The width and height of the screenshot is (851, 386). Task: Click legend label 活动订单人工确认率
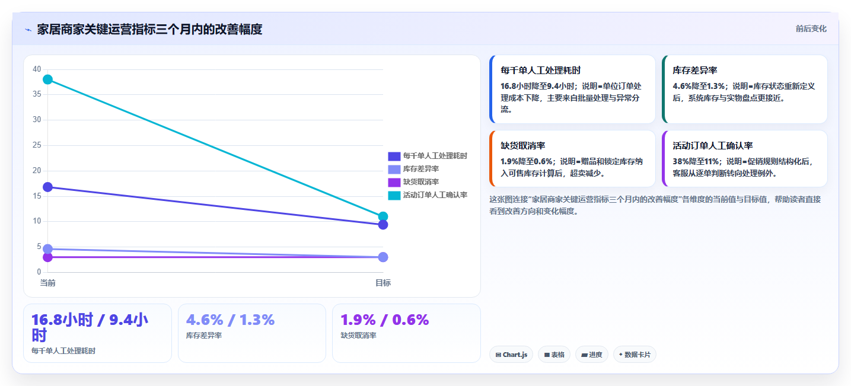(435, 195)
